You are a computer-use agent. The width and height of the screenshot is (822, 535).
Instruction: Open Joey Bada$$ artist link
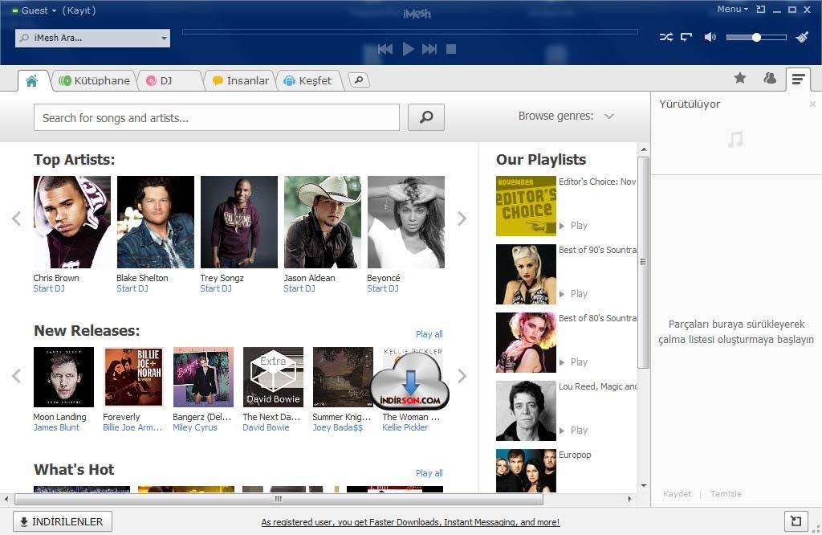338,427
